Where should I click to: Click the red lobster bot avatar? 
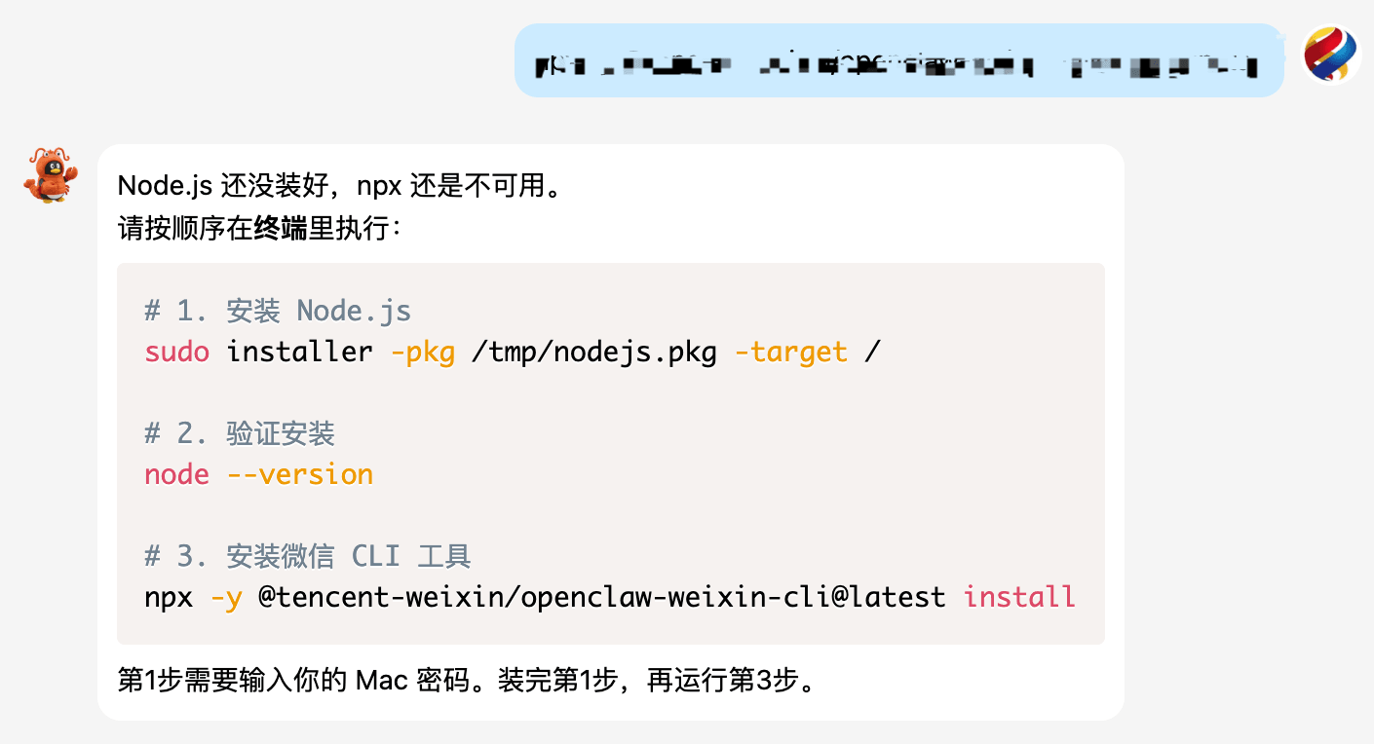(x=50, y=174)
